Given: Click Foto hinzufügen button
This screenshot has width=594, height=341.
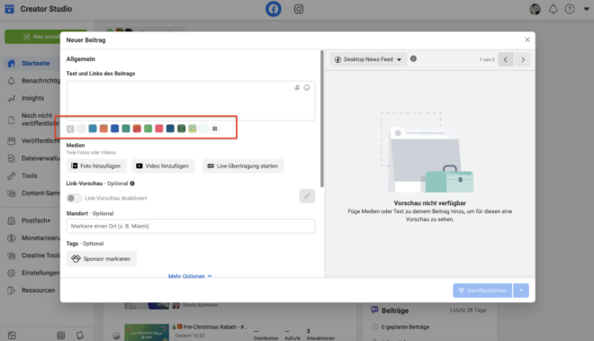Looking at the screenshot, I should pyautogui.click(x=96, y=166).
